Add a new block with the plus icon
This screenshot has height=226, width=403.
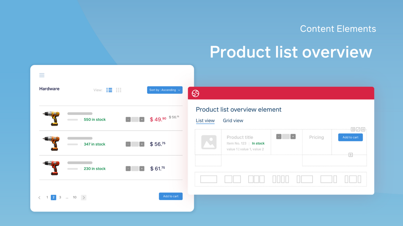(x=351, y=155)
